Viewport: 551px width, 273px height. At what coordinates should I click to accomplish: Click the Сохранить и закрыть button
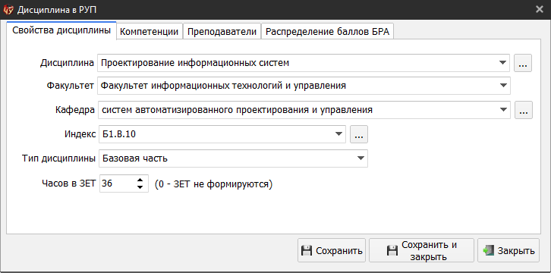421,250
